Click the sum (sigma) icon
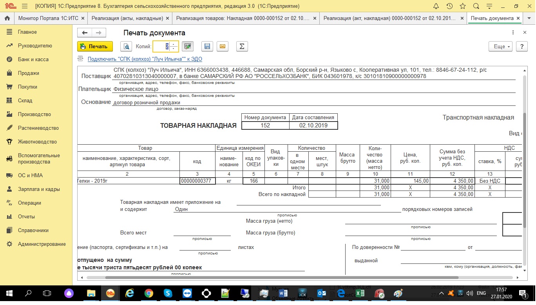Viewport: 536px width, 305px height. [x=242, y=47]
